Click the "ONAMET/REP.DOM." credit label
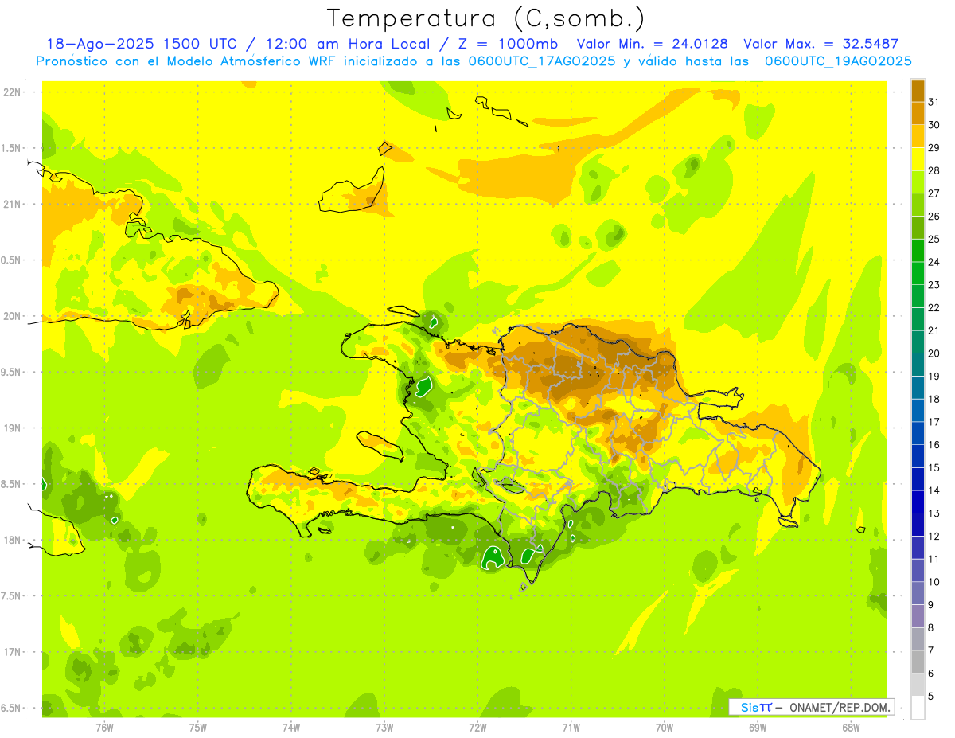Image resolution: width=955 pixels, height=738 pixels. click(x=840, y=707)
